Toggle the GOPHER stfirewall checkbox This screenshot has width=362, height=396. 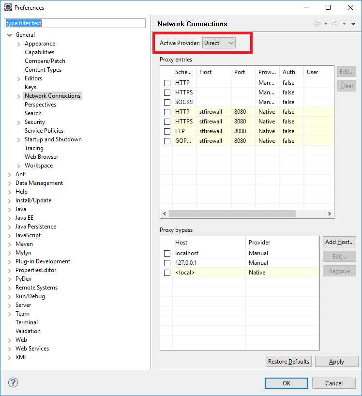167,141
